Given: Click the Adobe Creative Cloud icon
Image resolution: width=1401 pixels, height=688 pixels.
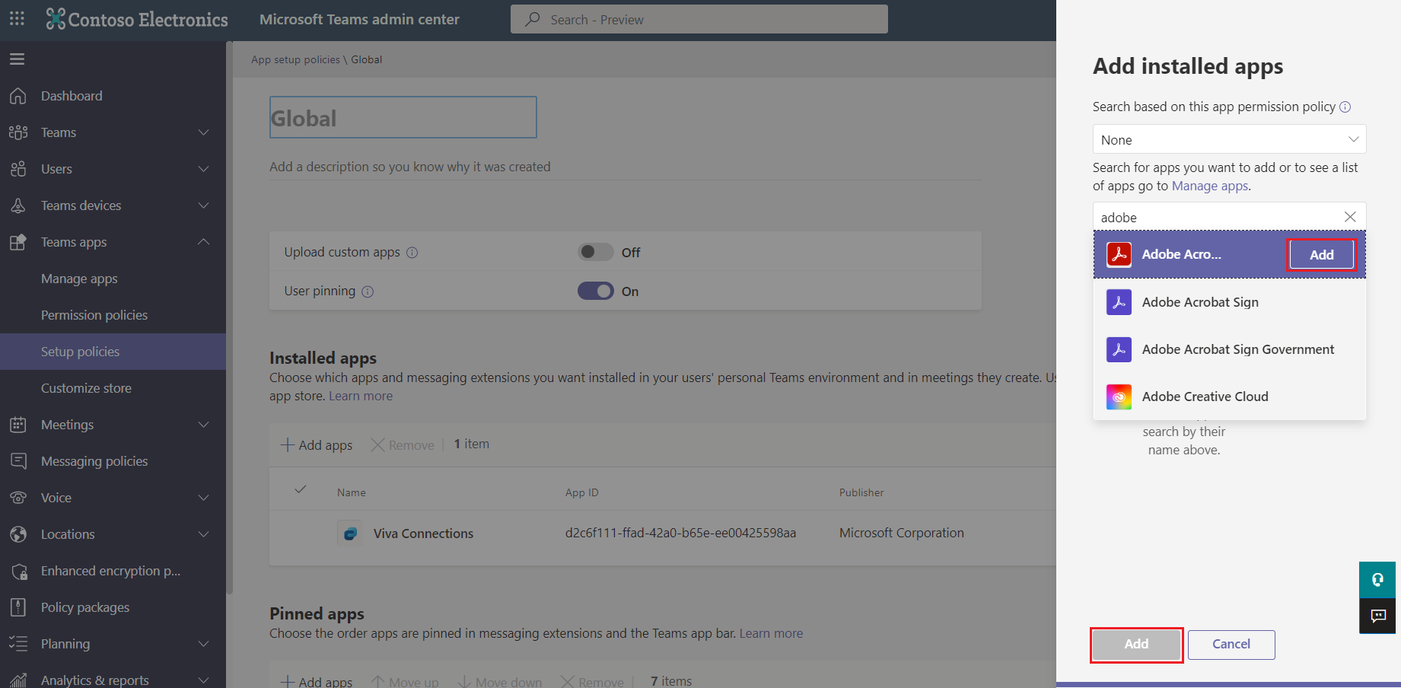Looking at the screenshot, I should (1119, 397).
